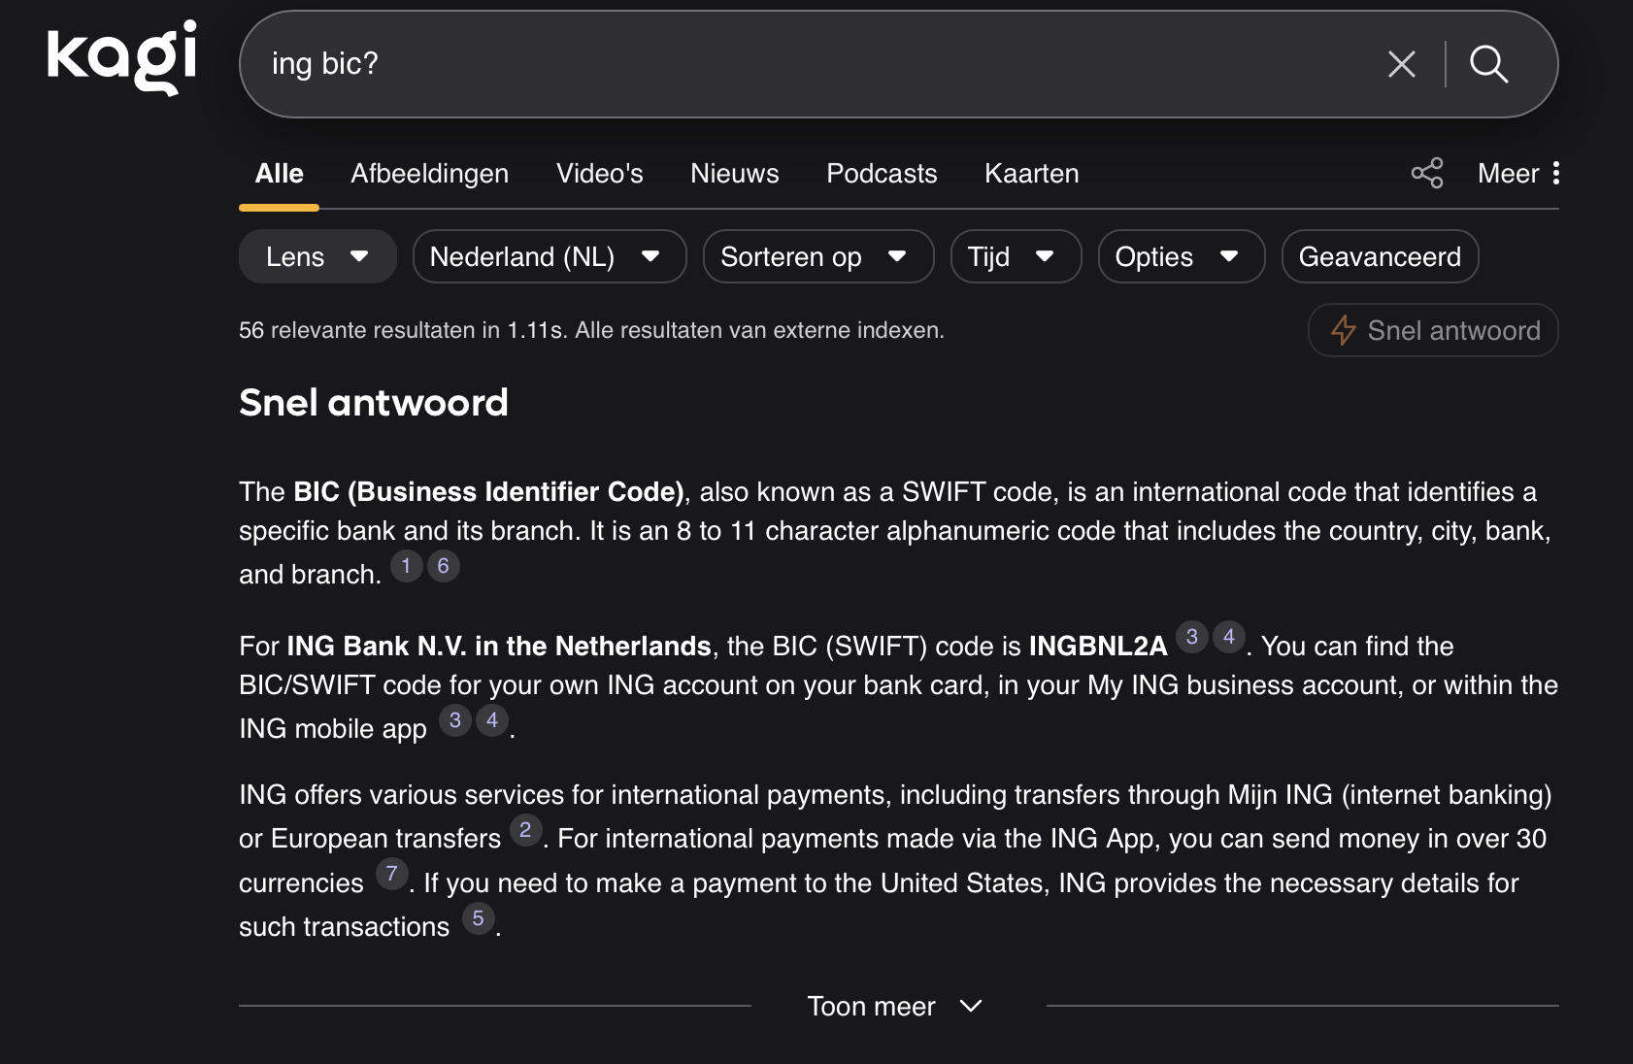Open the Tijd filter dropdown

[x=1015, y=256]
